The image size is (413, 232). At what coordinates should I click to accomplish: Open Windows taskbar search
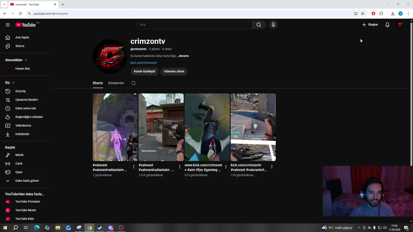point(15,228)
